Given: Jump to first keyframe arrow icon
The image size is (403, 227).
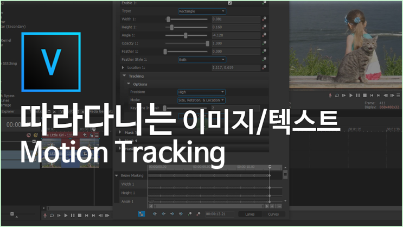Looking at the screenshot, I should 155,214.
